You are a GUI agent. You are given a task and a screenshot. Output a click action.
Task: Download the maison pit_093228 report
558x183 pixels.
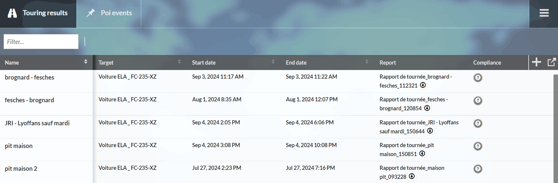(412, 176)
